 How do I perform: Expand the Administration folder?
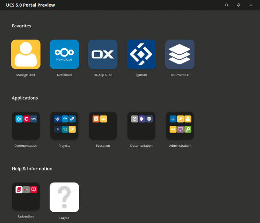pos(180,126)
